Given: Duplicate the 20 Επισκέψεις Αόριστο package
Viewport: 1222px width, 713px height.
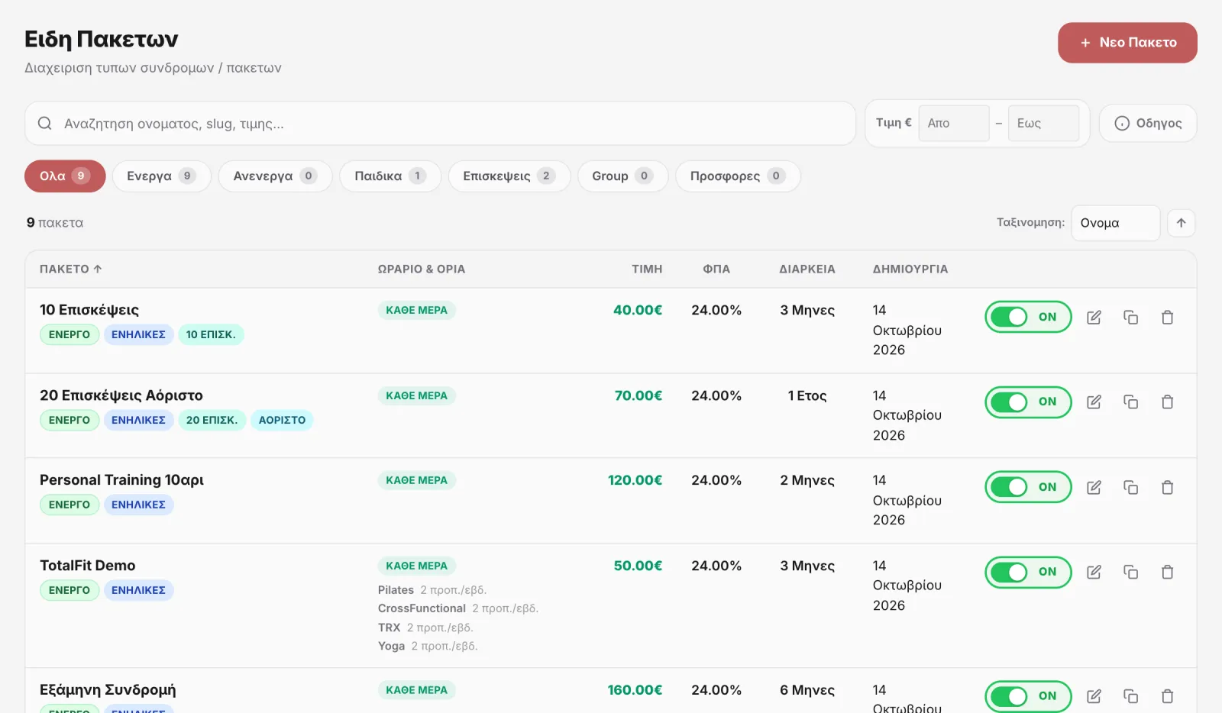Looking at the screenshot, I should (1130, 402).
